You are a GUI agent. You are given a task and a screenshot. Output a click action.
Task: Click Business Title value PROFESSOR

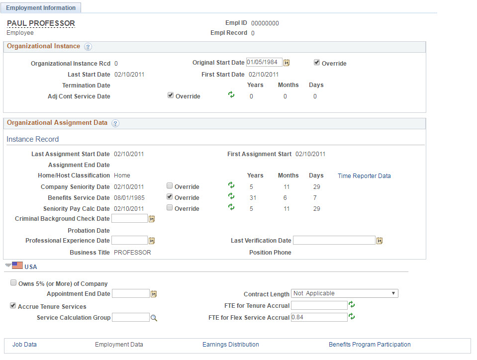[132, 253]
